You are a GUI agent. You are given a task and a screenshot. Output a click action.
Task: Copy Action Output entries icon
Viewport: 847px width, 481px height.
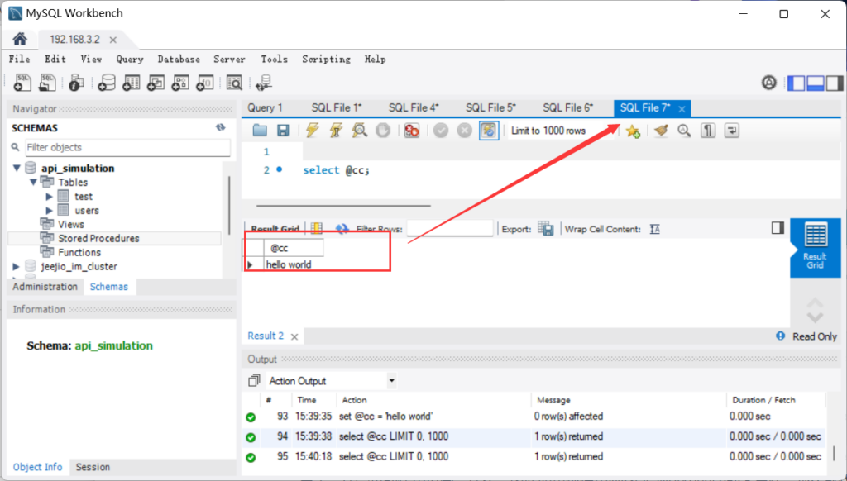pyautogui.click(x=254, y=381)
